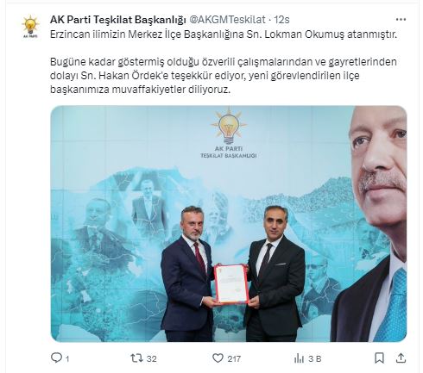Open the view analytics bar chart icon
Viewport: 423px width, 373px height.
[x=300, y=358]
